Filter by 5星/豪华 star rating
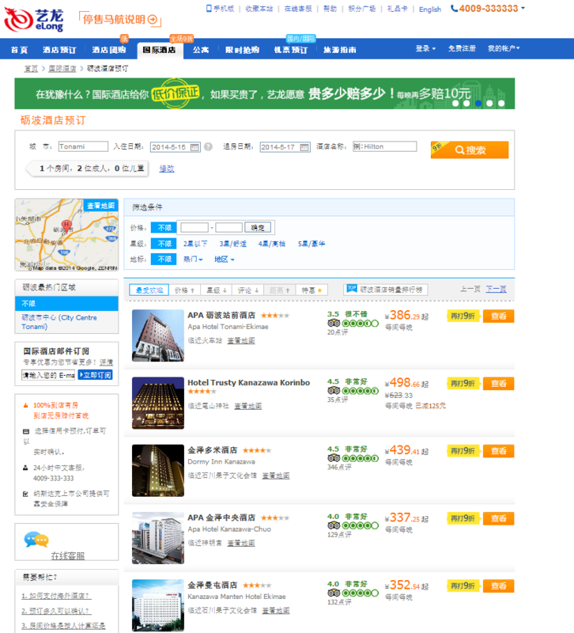The image size is (574, 633). 312,244
